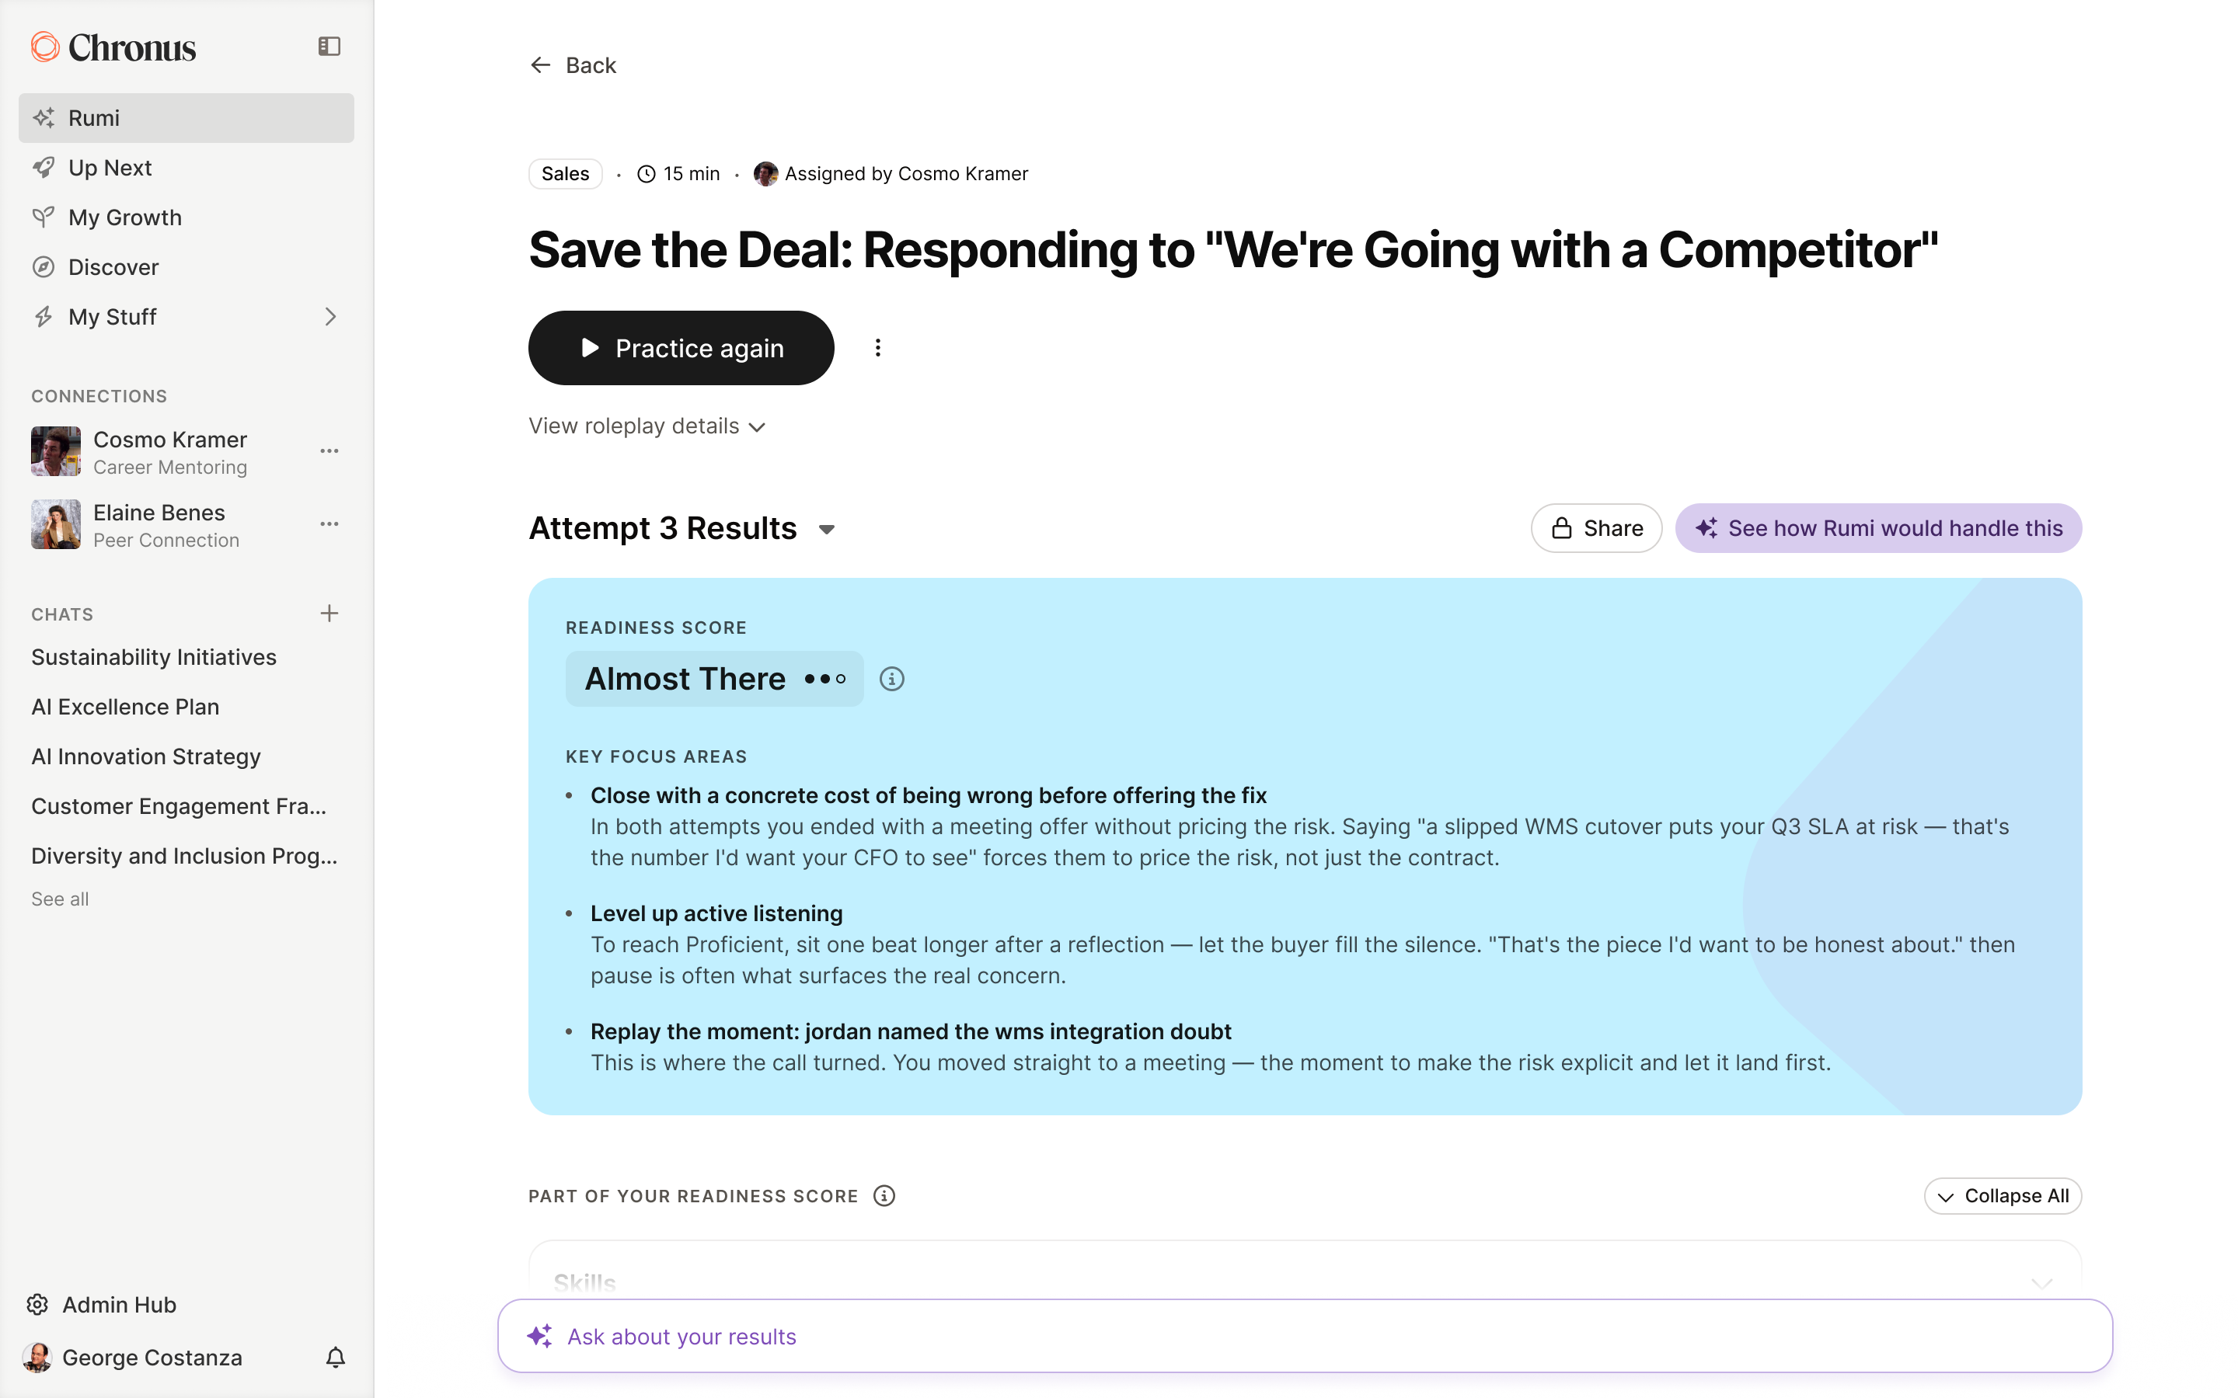The width and height of the screenshot is (2238, 1398).
Task: Click info icon beside Part of Your Readiness Score
Action: pos(884,1195)
